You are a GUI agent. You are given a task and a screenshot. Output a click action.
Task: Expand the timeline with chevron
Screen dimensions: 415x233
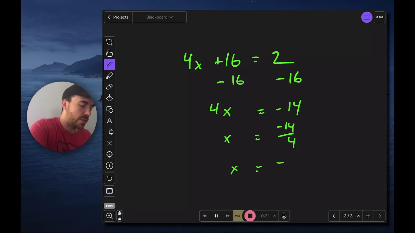click(x=275, y=216)
